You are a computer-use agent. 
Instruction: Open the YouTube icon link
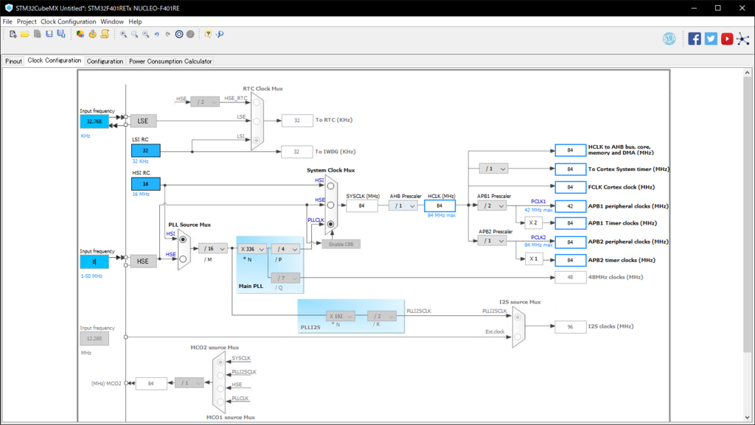(x=727, y=39)
